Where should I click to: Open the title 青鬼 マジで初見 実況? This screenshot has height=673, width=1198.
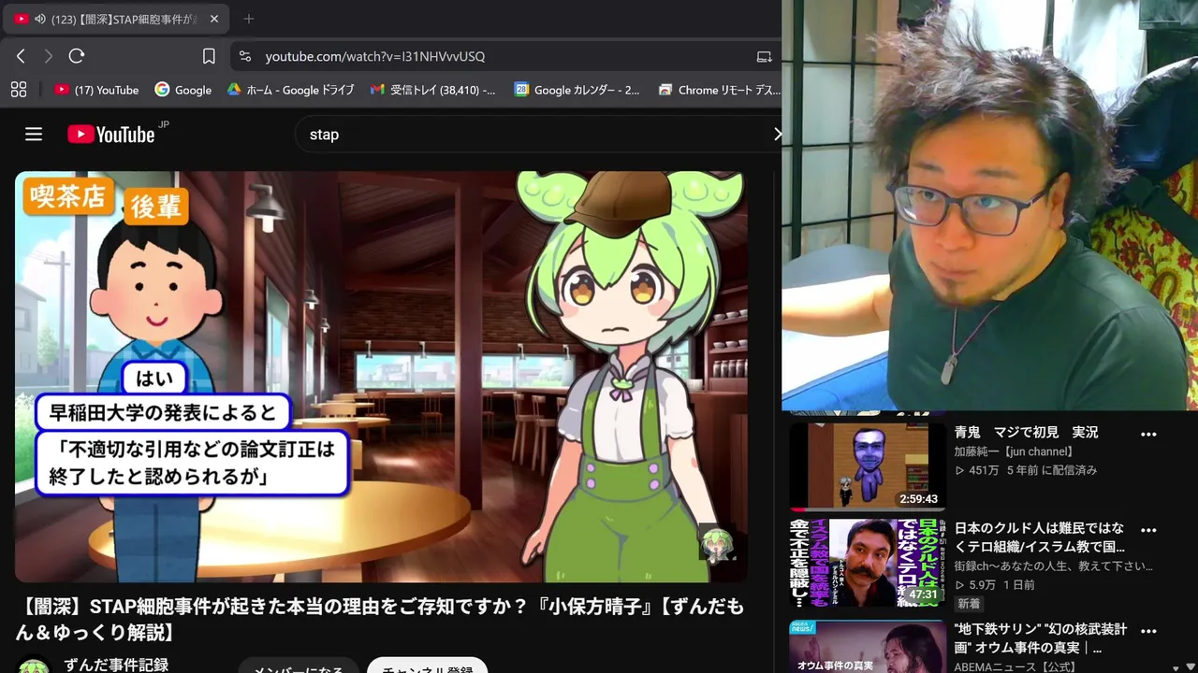click(1026, 433)
